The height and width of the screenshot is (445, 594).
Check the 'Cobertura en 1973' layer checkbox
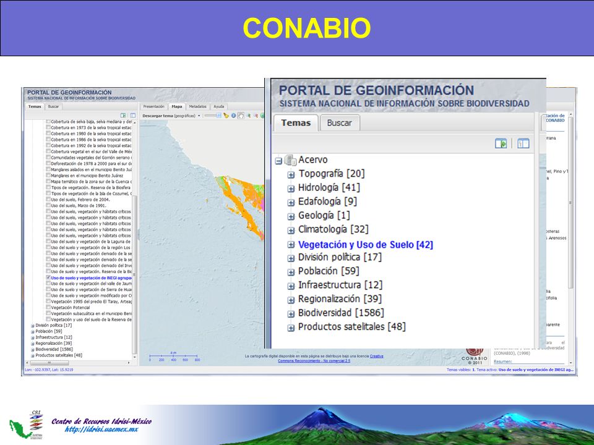(x=48, y=127)
